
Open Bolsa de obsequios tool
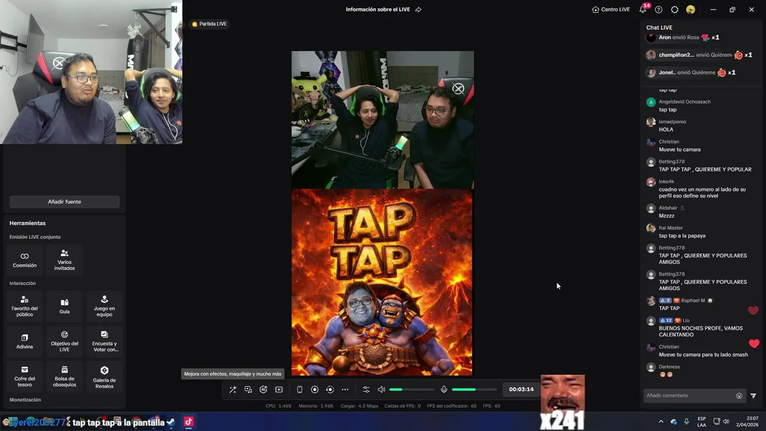[65, 377]
